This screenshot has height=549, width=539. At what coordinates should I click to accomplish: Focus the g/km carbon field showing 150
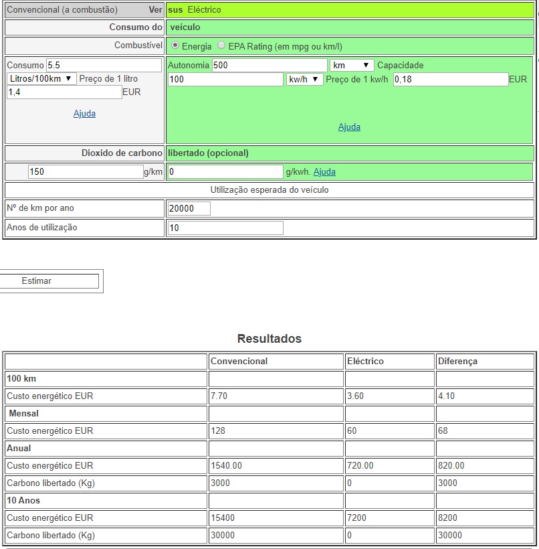pos(85,172)
